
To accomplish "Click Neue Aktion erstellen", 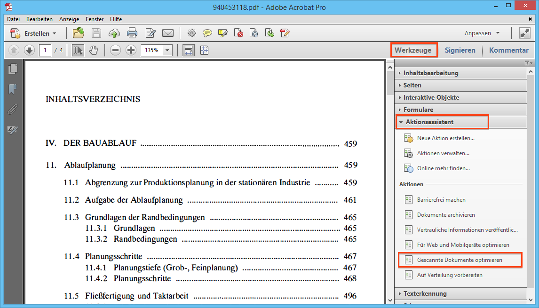I will click(445, 138).
